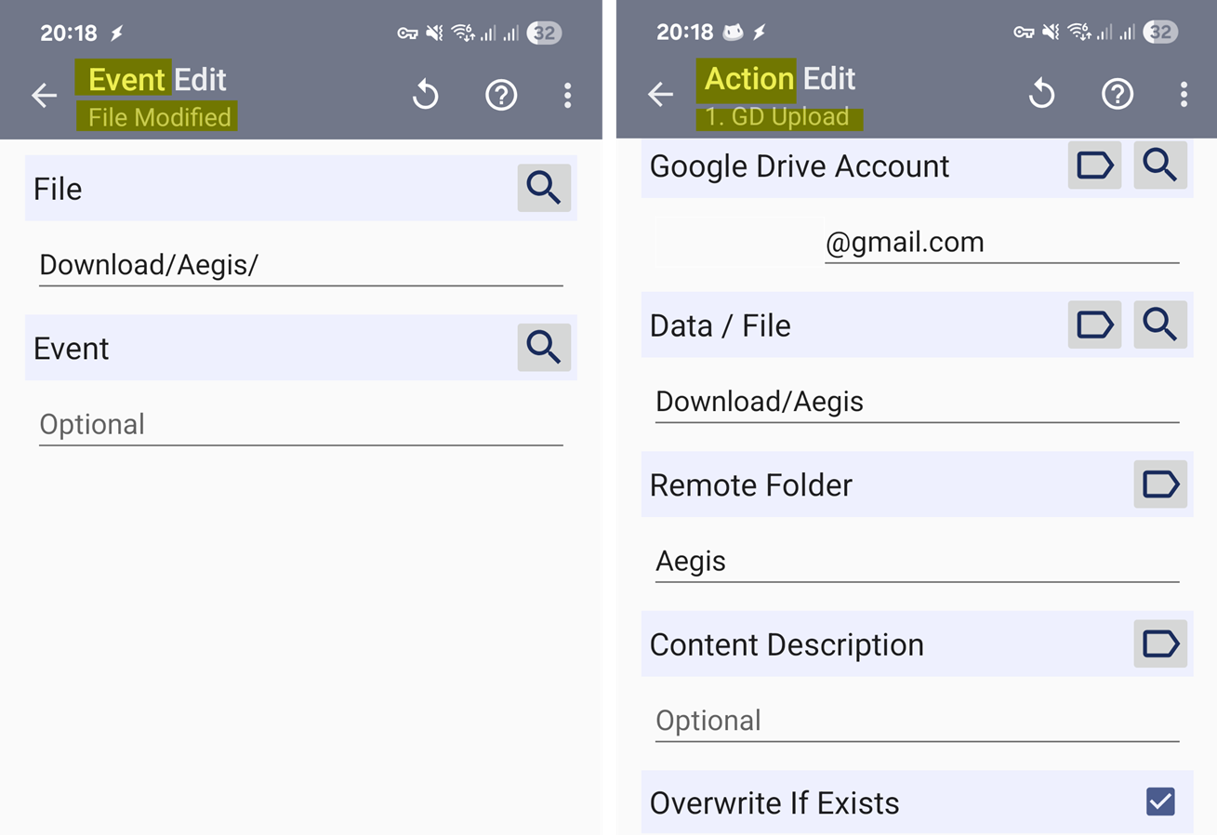
Task: Edit the Download/Aegis/ file path field
Action: tap(300, 266)
